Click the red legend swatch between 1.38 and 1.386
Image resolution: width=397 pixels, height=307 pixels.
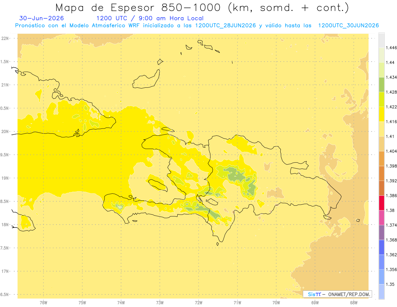coord(381,203)
